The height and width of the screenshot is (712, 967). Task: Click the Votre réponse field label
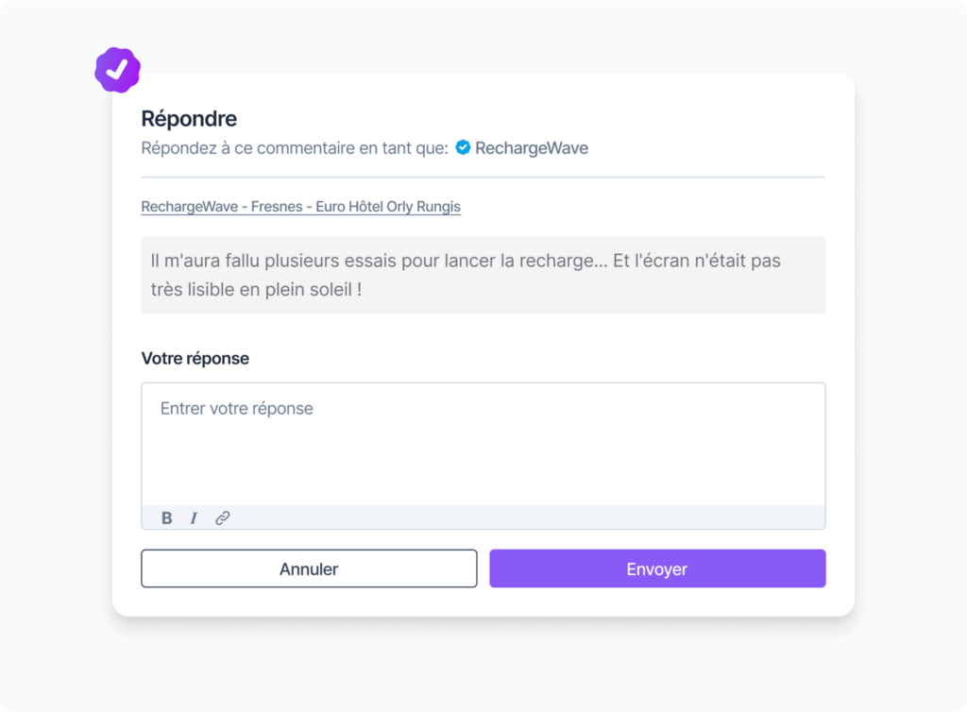pyautogui.click(x=195, y=358)
